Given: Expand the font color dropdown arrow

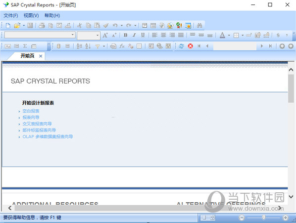Looking at the screenshot, I should [x=229, y=35].
